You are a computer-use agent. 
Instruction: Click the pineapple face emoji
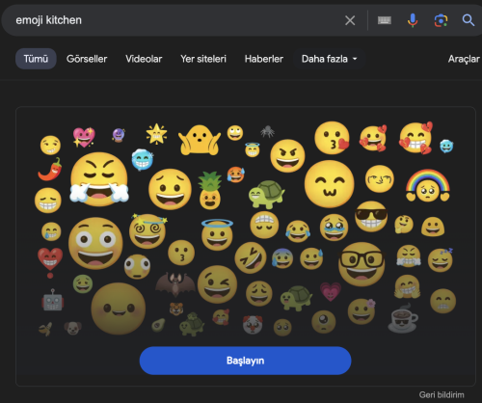click(210, 191)
